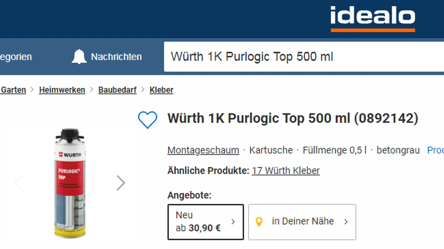
Task: Select in Deiner Nähe offers button
Action: click(x=302, y=222)
